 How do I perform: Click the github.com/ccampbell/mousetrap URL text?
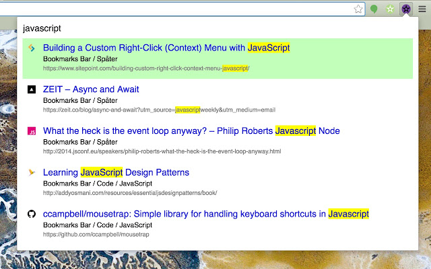[x=96, y=235]
